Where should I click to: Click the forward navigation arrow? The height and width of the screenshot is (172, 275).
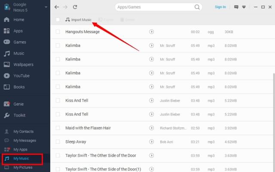click(x=65, y=7)
